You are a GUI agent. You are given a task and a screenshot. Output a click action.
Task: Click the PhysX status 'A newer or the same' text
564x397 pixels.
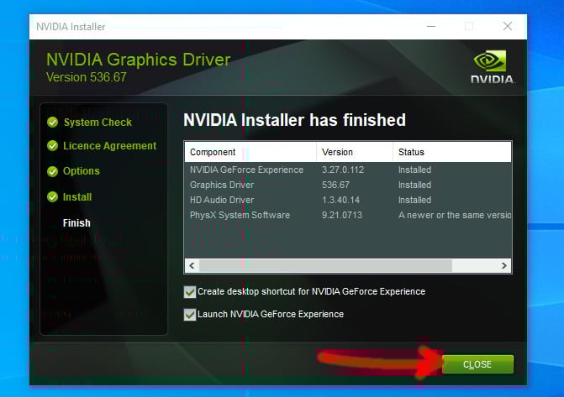pyautogui.click(x=455, y=215)
